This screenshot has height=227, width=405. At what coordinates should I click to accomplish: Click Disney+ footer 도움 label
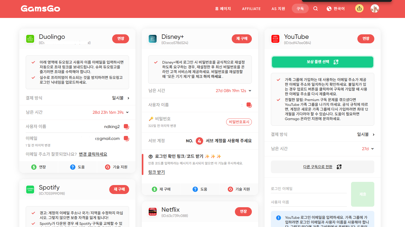tap(204, 189)
